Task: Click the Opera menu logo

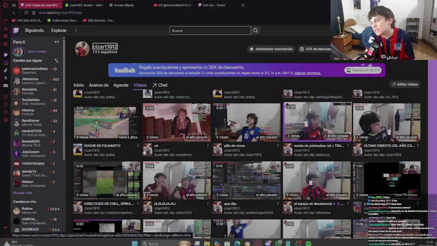Action: (5, 5)
